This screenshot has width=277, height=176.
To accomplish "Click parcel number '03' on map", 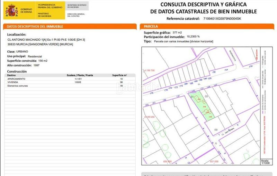I will click(206, 96).
